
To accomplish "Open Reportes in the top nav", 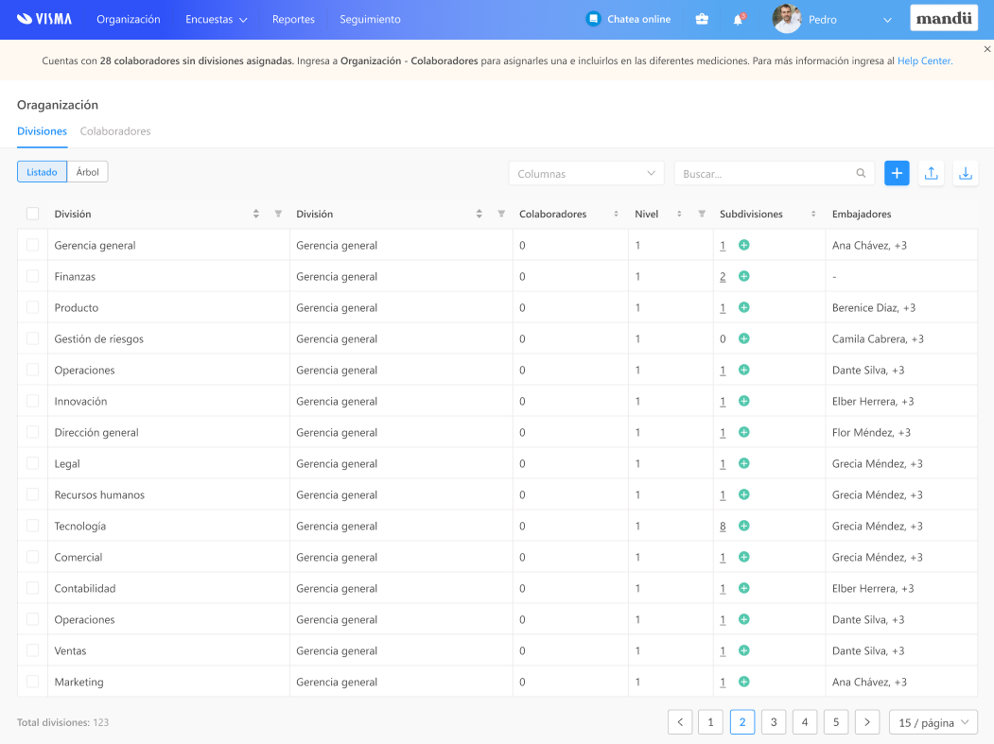I will tap(293, 19).
